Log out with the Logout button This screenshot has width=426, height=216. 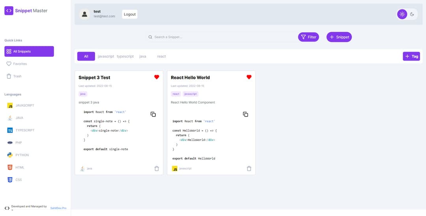130,14
